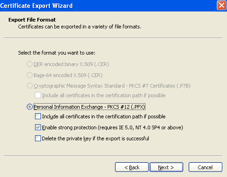The width and height of the screenshot is (227, 177).
Task: Click the Export File Format heading
Action: (x=32, y=20)
